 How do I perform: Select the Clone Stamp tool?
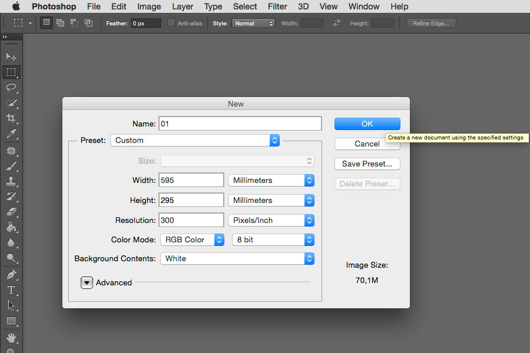[11, 181]
